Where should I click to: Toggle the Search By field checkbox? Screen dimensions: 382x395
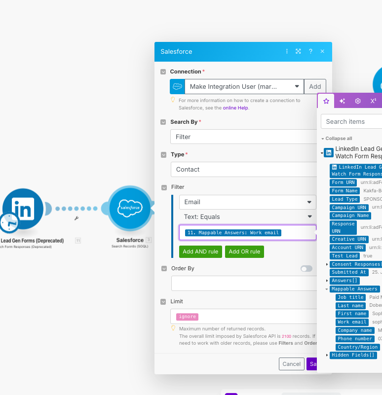coord(163,122)
